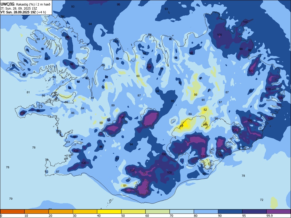
Task: Pick the light green 60–70 legend swatch
Action: pyautogui.click(x=157, y=212)
